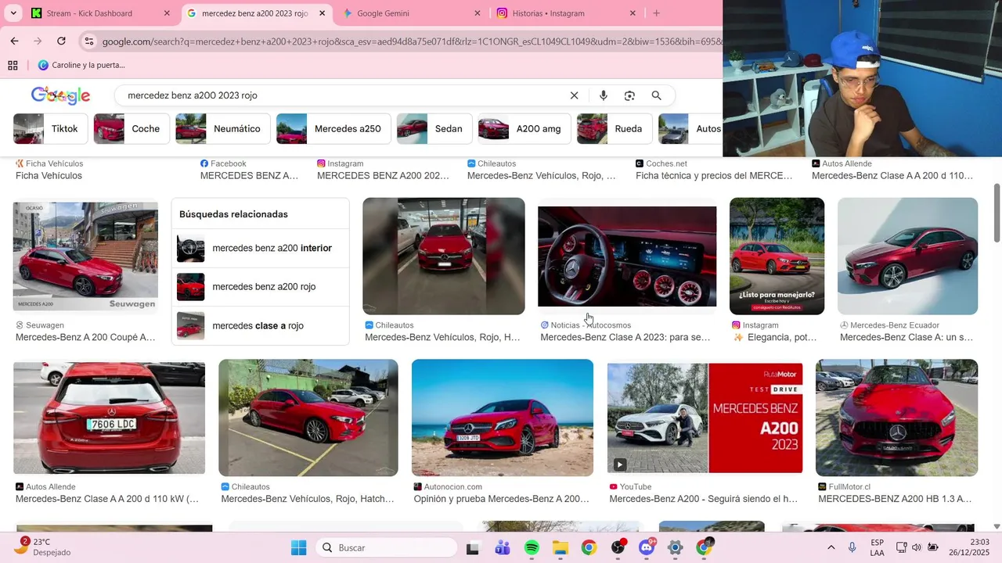Viewport: 1002px width, 563px height.
Task: Close the Stream - Kick Dashboard tab
Action: (x=167, y=13)
